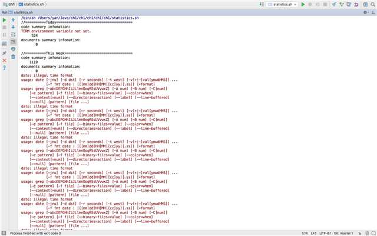Toggle scroll to end of console

point(13,42)
